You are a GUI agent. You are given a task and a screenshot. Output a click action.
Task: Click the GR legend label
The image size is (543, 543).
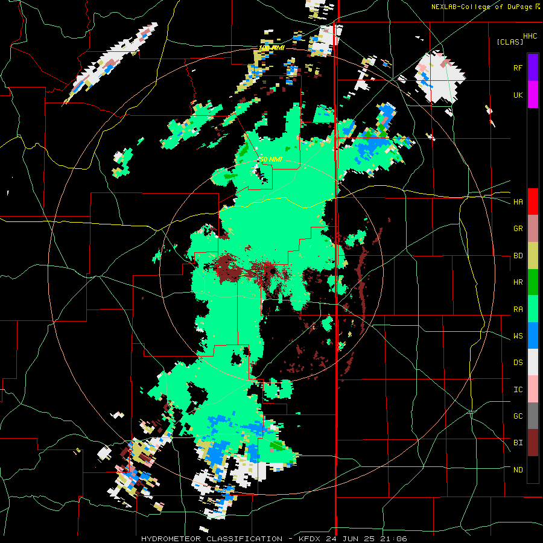tap(518, 229)
